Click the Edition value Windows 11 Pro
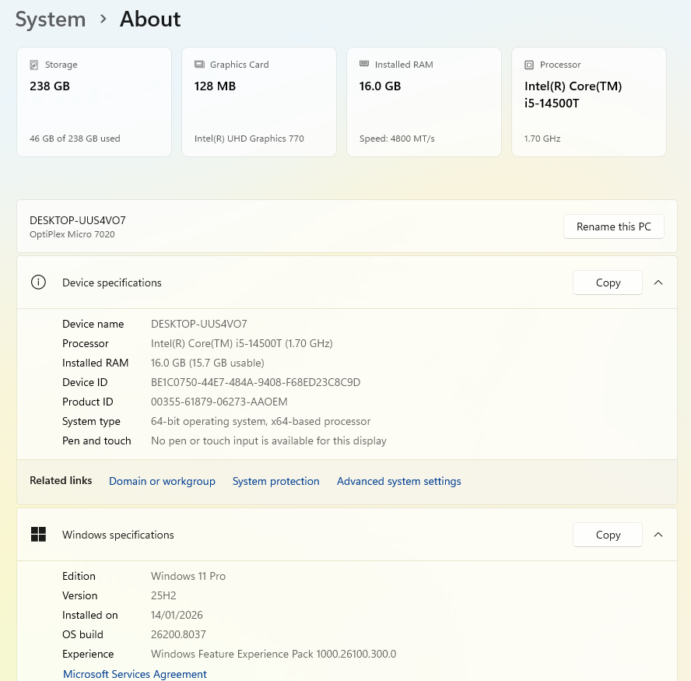Viewport: 691px width, 681px height. 188,576
